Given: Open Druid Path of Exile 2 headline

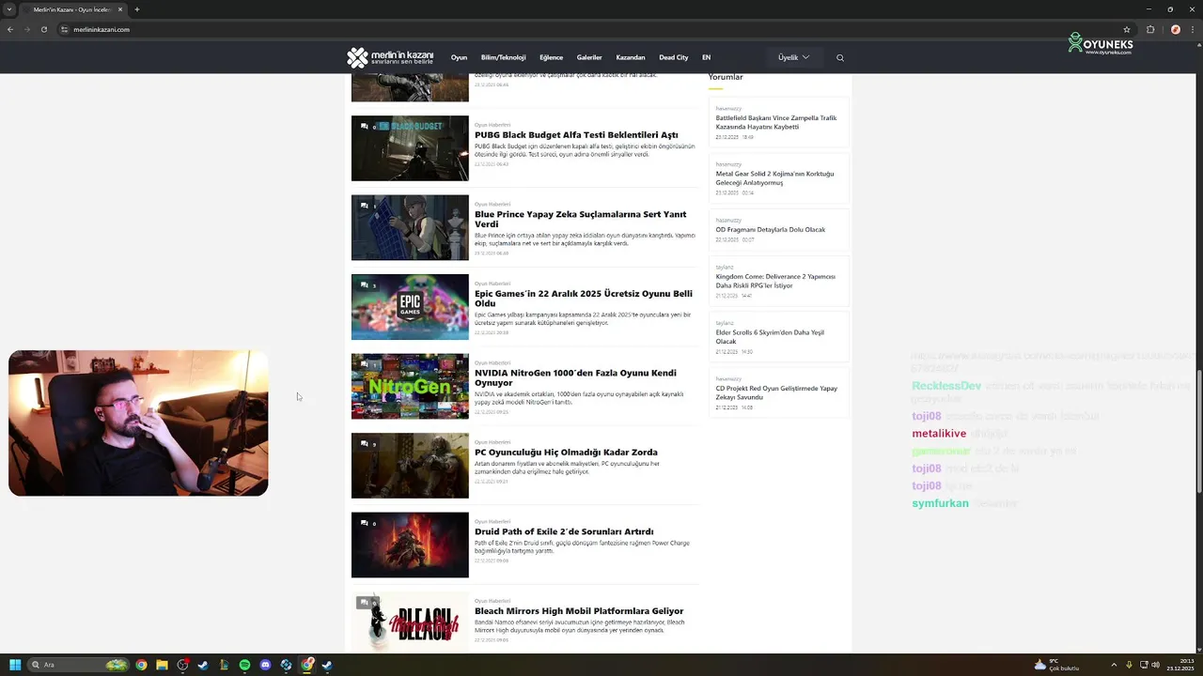Looking at the screenshot, I should click(564, 531).
